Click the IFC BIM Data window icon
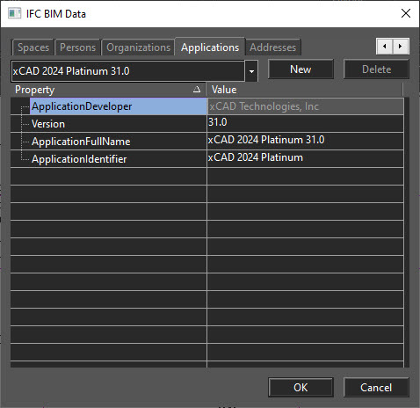420x408 pixels. coord(14,13)
